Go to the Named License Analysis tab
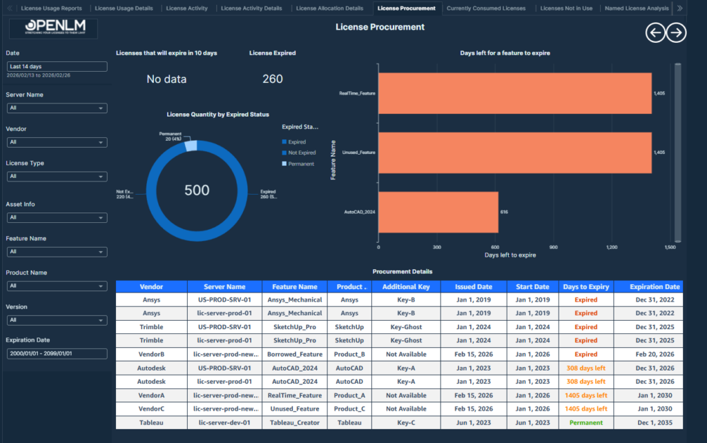The image size is (707, 443). click(x=636, y=8)
